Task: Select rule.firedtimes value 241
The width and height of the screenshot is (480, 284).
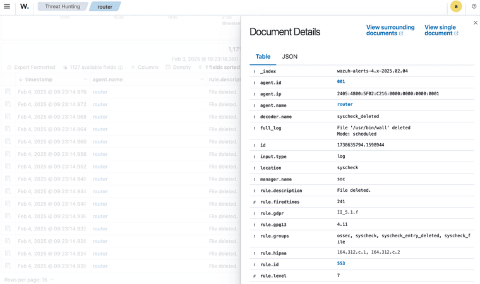Action: coord(341,201)
